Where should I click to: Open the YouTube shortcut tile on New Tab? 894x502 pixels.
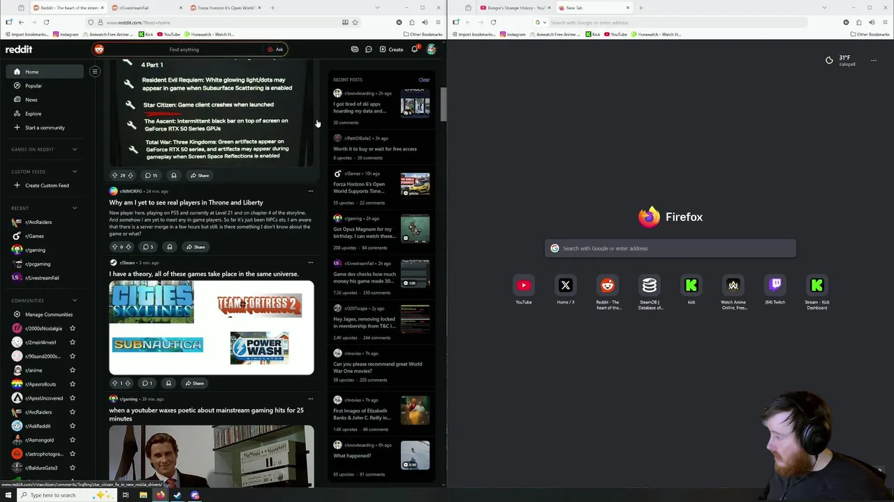point(524,285)
